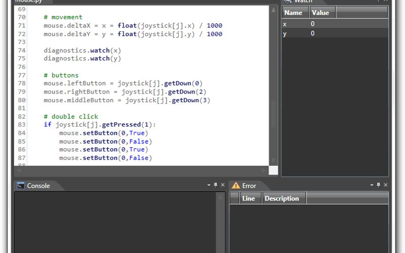Click the editor's vertical scrollbar thumb

click(273, 114)
